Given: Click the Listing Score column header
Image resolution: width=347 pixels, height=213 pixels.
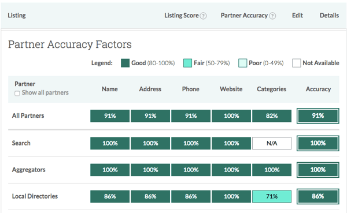Looking at the screenshot, I should click(x=181, y=16).
